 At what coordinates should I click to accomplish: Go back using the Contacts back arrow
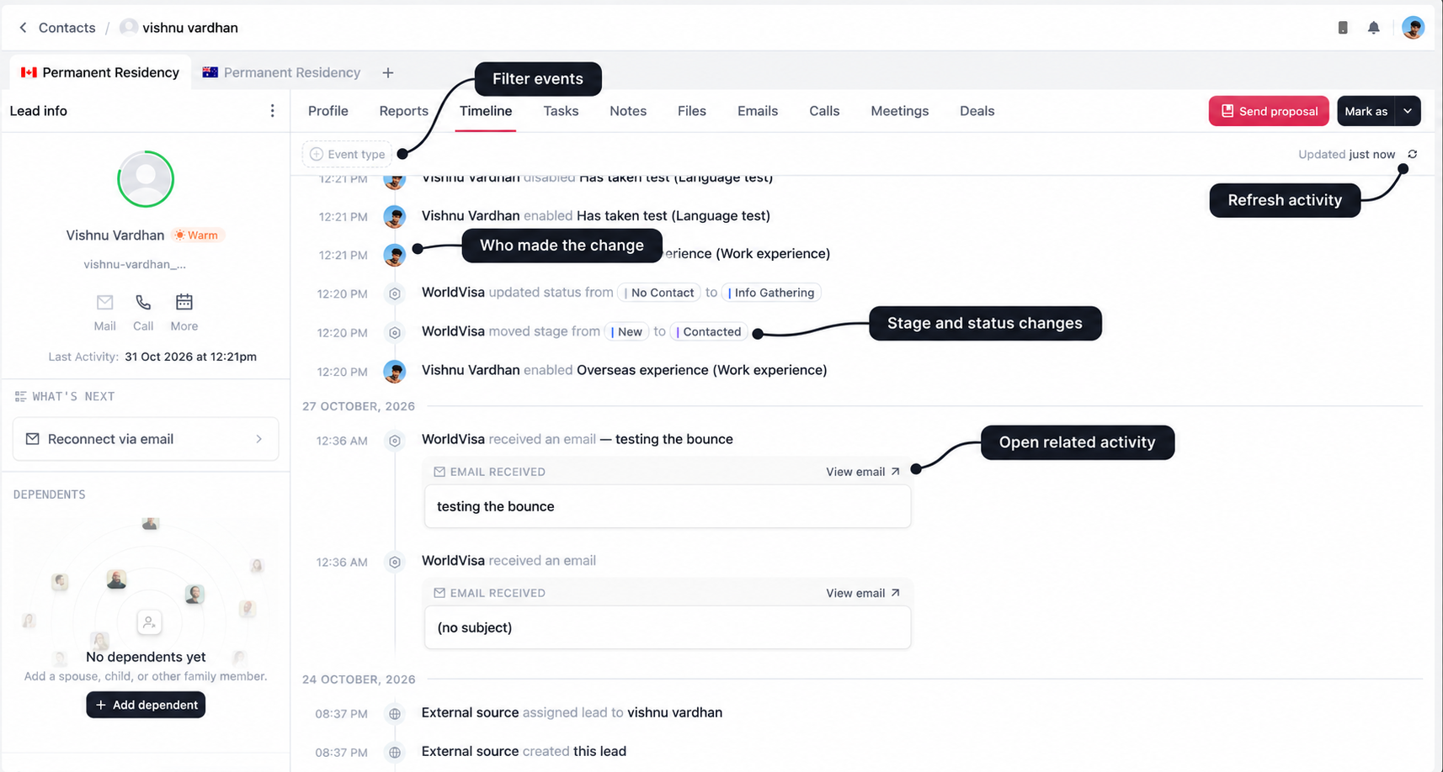coord(23,28)
